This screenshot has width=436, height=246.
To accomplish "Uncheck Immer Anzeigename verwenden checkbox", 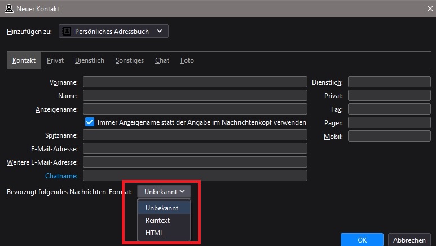I will [89, 122].
